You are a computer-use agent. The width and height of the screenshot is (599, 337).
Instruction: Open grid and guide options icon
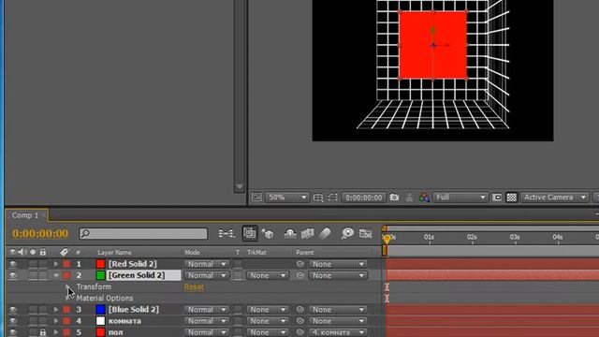click(x=318, y=198)
